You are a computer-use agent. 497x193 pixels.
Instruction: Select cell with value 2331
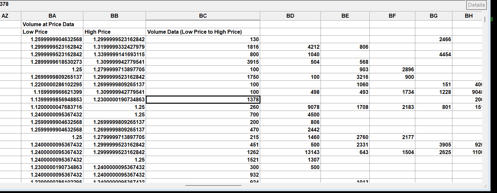coord(345,145)
